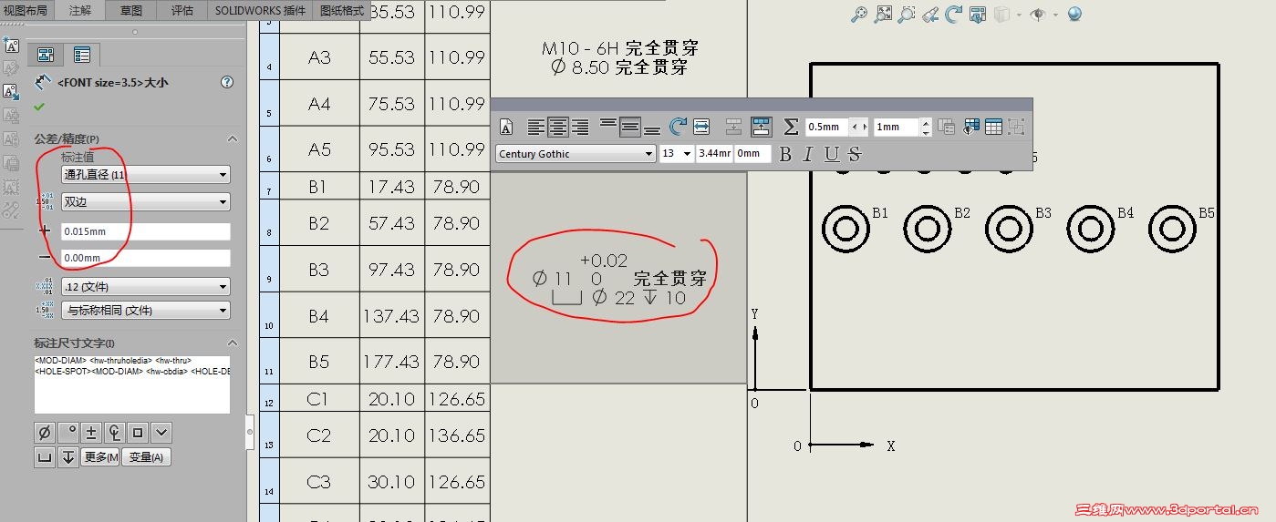
Task: Click Rotate text icon in formatting toolbar
Action: pyautogui.click(x=678, y=127)
